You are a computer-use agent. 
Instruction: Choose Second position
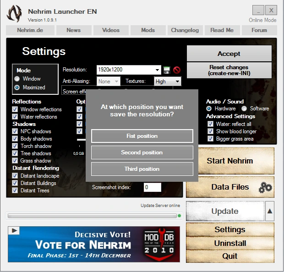[x=142, y=152]
